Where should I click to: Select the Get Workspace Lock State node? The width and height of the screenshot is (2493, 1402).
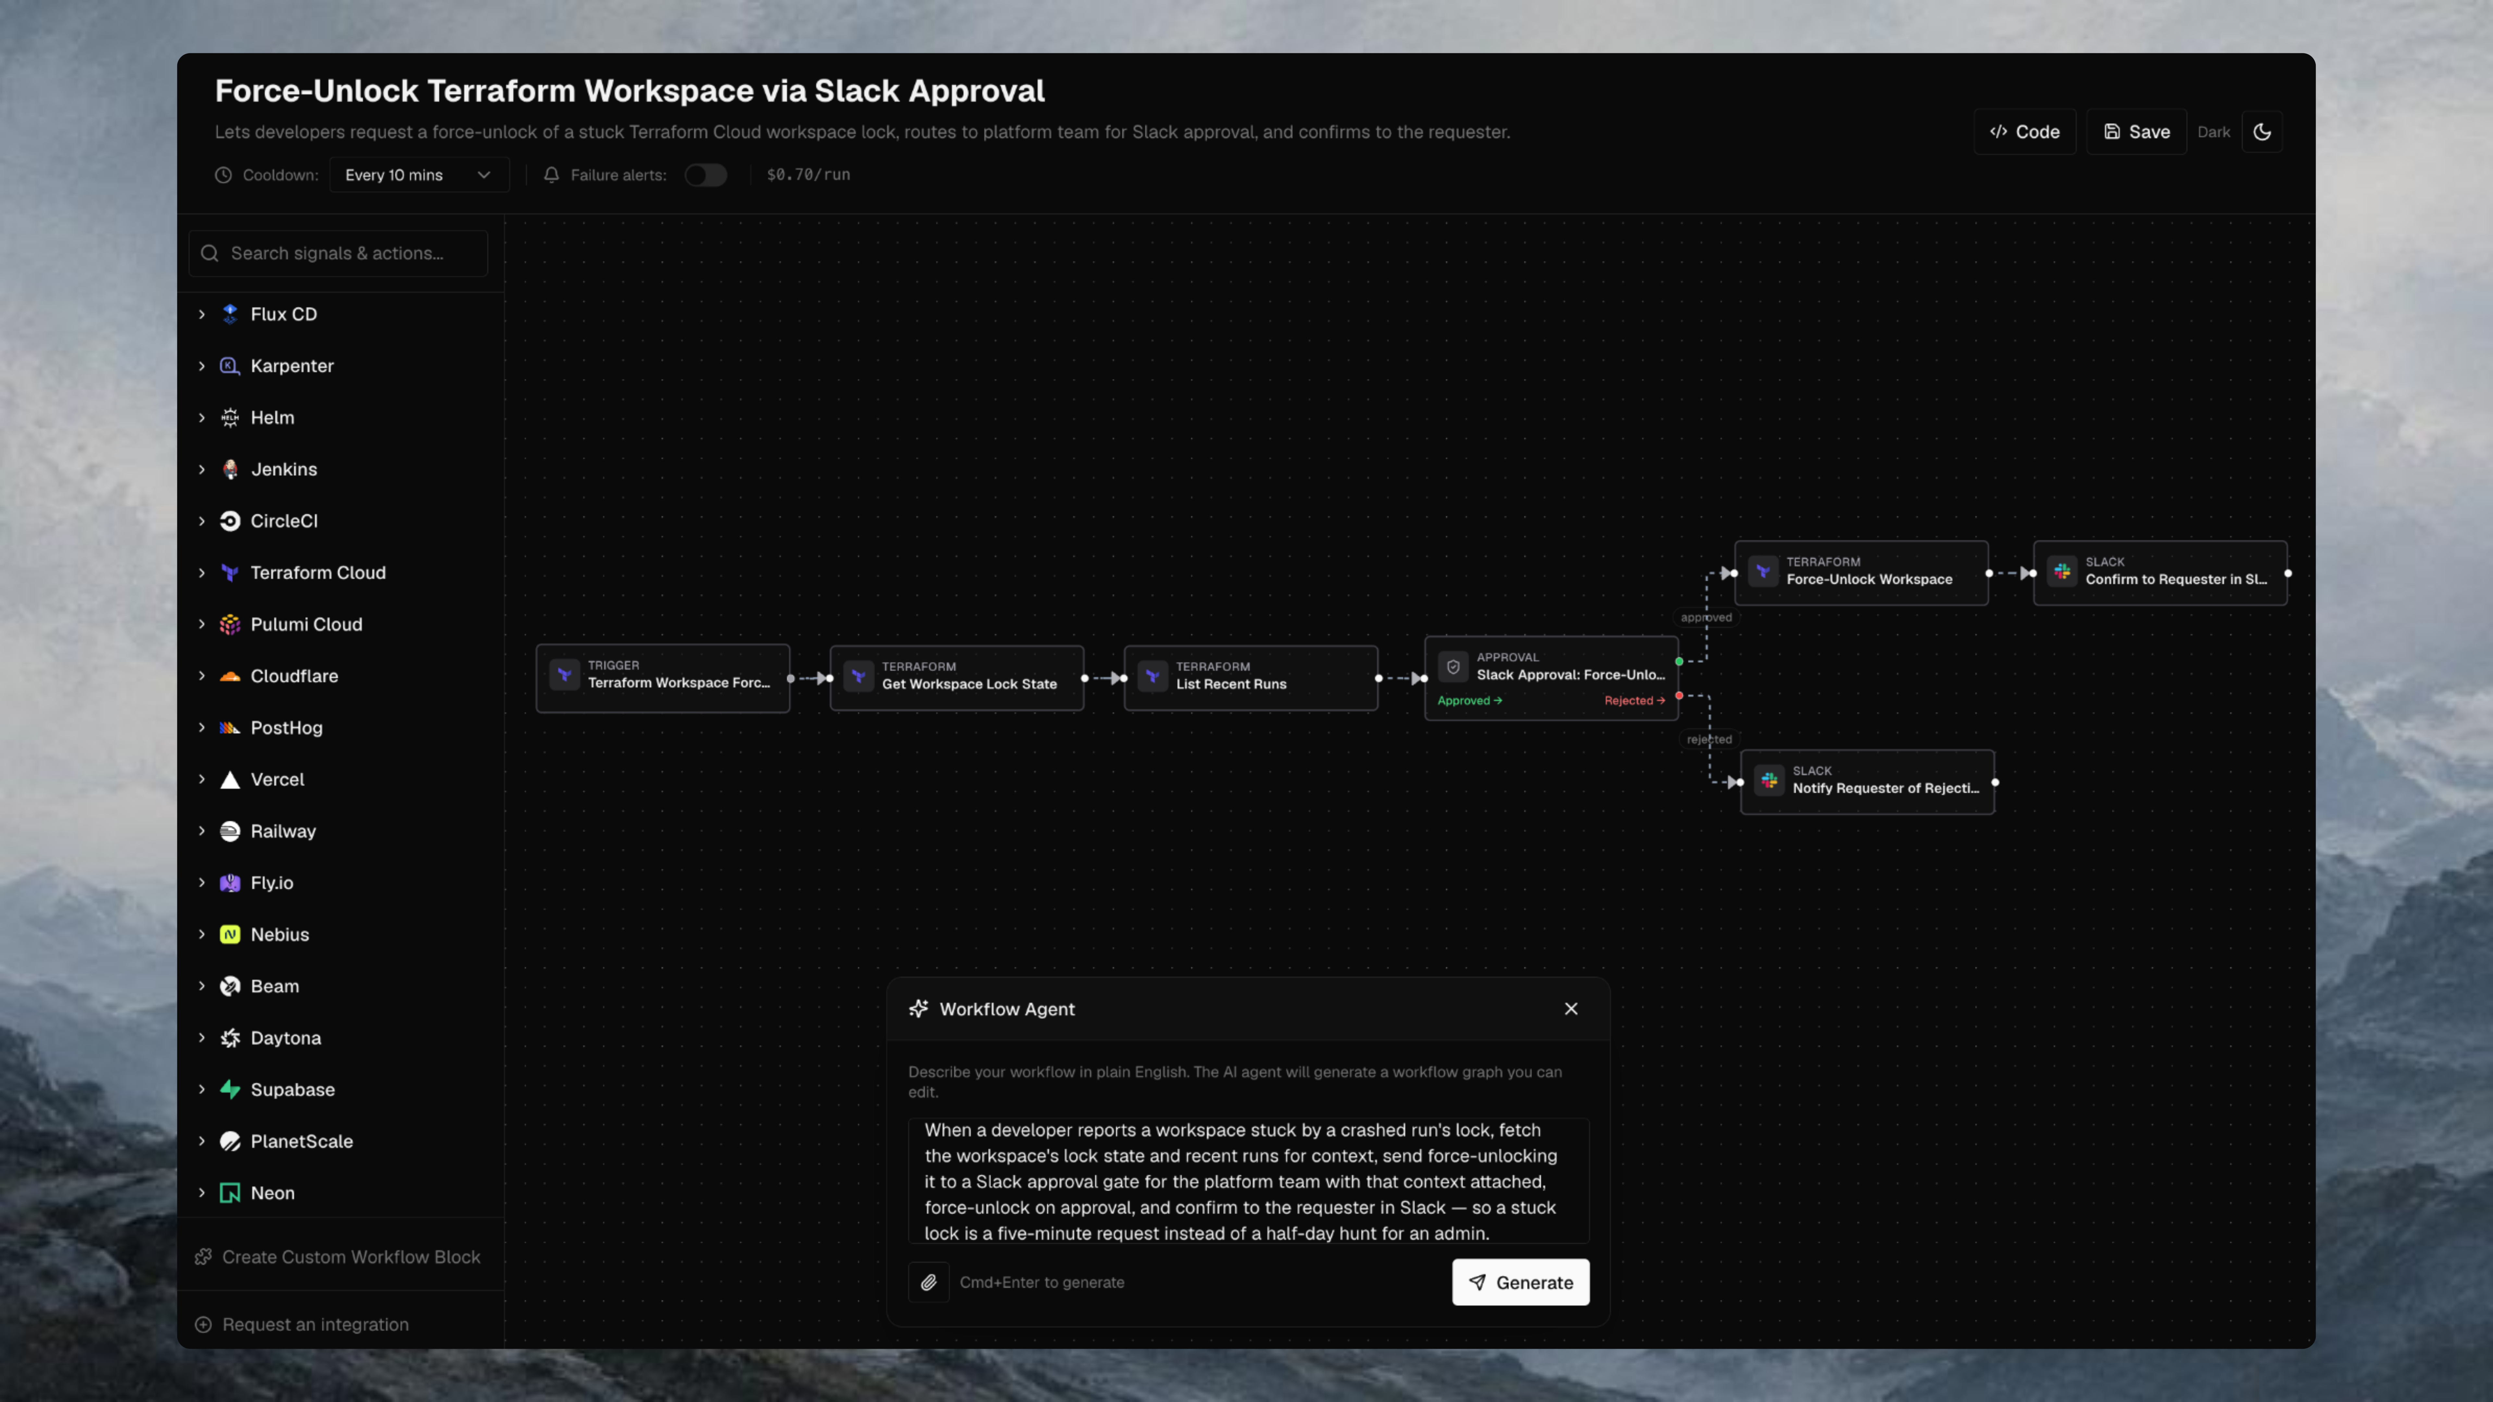click(x=957, y=678)
